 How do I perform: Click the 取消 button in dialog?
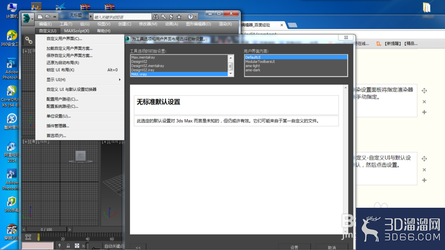(332, 247)
